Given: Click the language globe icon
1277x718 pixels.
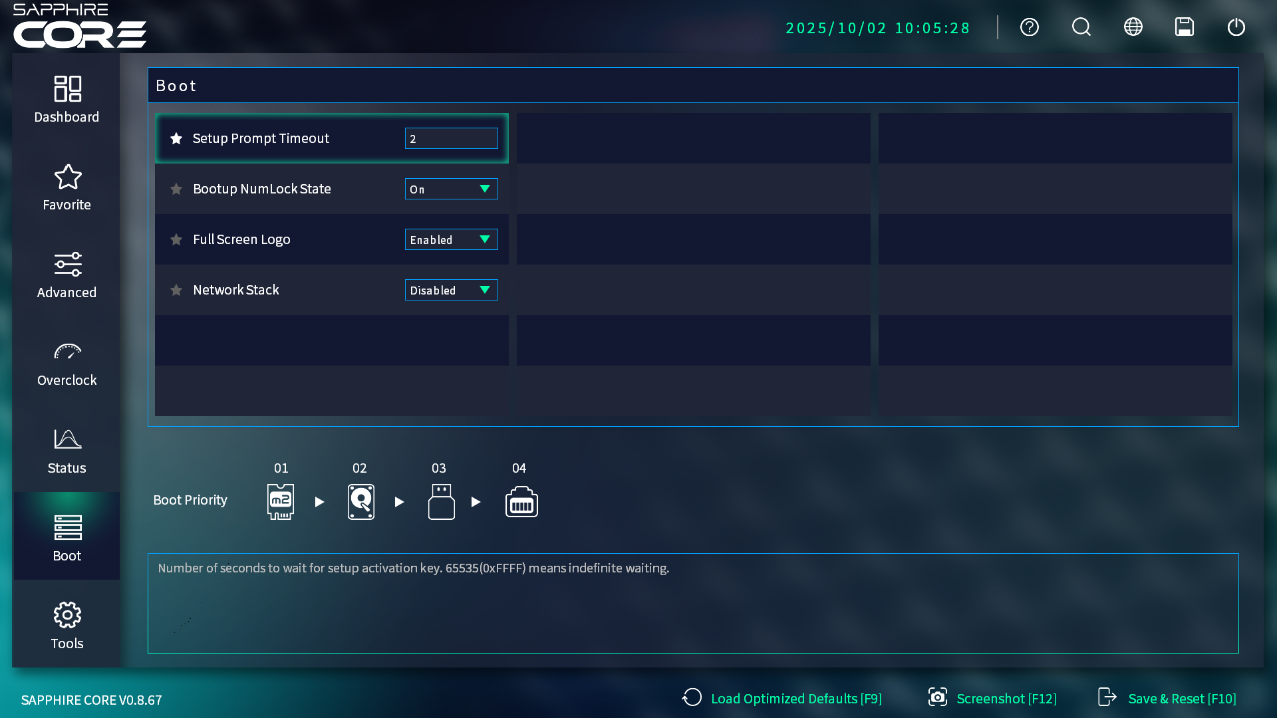Looking at the screenshot, I should point(1133,27).
